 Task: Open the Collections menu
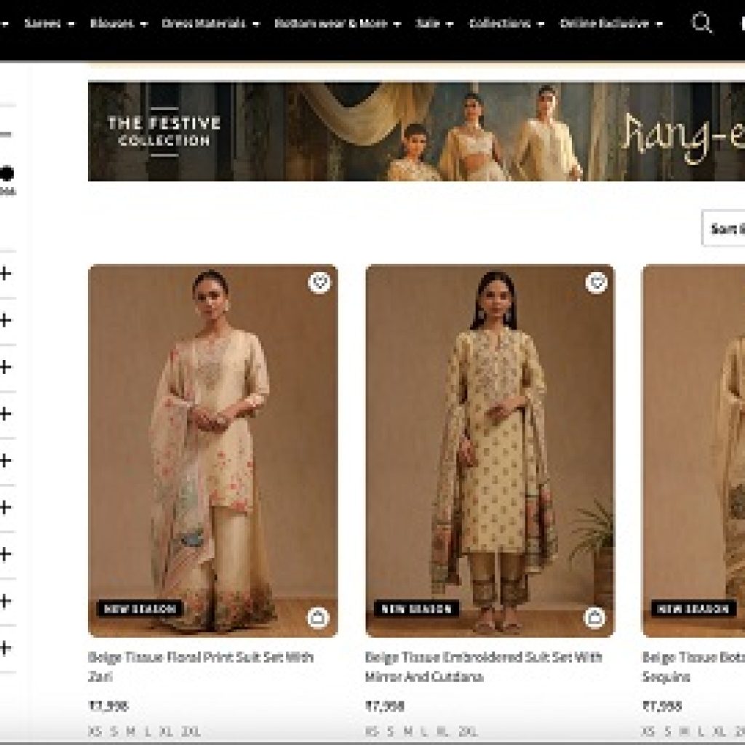pos(506,23)
